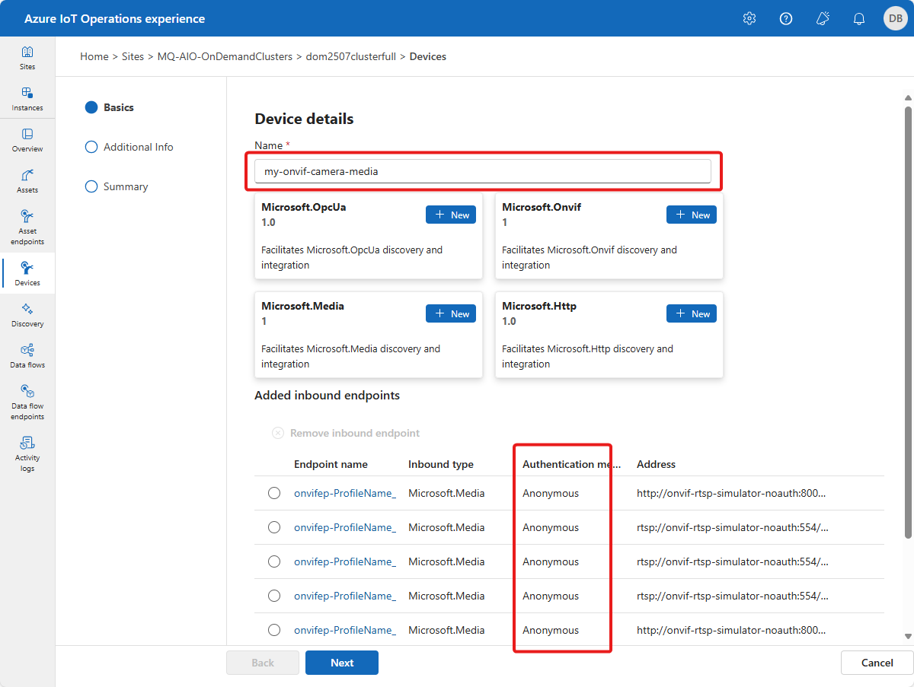Viewport: 914px width, 687px height.
Task: Open Assets in the sidebar
Action: coord(27,181)
